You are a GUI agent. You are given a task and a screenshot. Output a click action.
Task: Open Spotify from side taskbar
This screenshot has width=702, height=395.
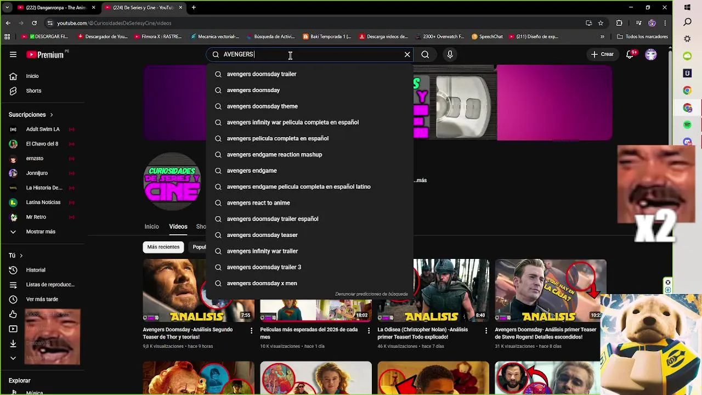click(x=687, y=125)
